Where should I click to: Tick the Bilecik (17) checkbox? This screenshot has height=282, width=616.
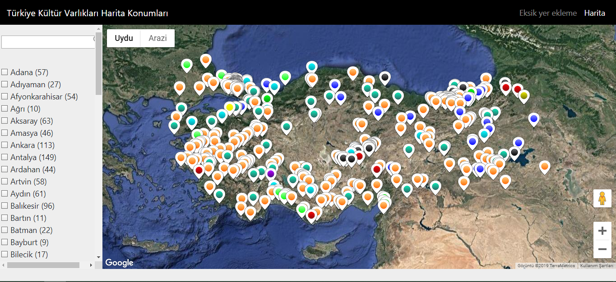point(5,255)
